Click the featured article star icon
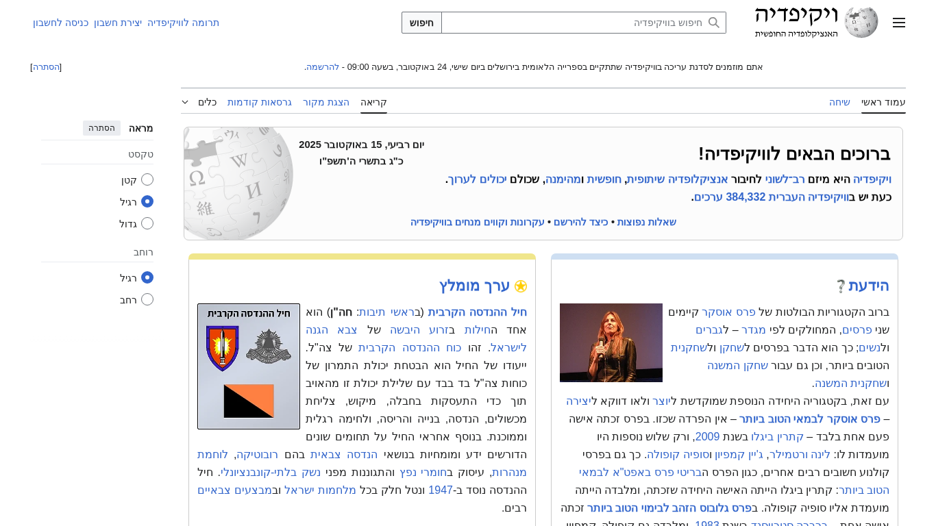The image size is (936, 526). coord(521,286)
